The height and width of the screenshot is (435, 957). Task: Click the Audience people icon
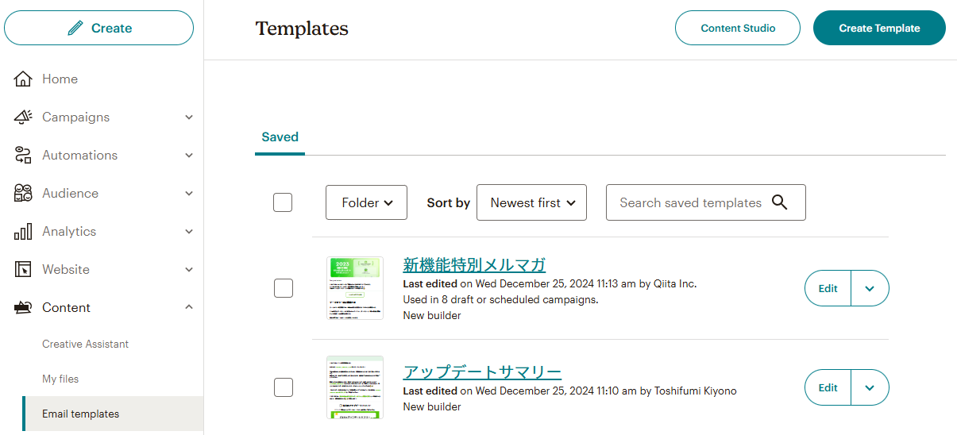click(23, 193)
